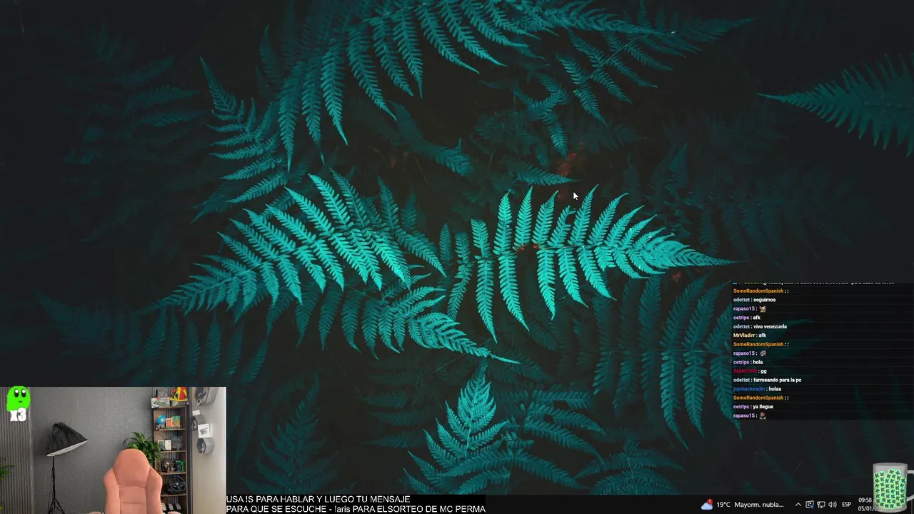Select the webcam feed overlay
The height and width of the screenshot is (514, 914).
(113, 450)
